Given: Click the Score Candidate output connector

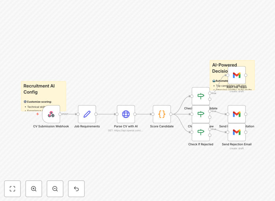Looking at the screenshot, I should tap(171, 114).
